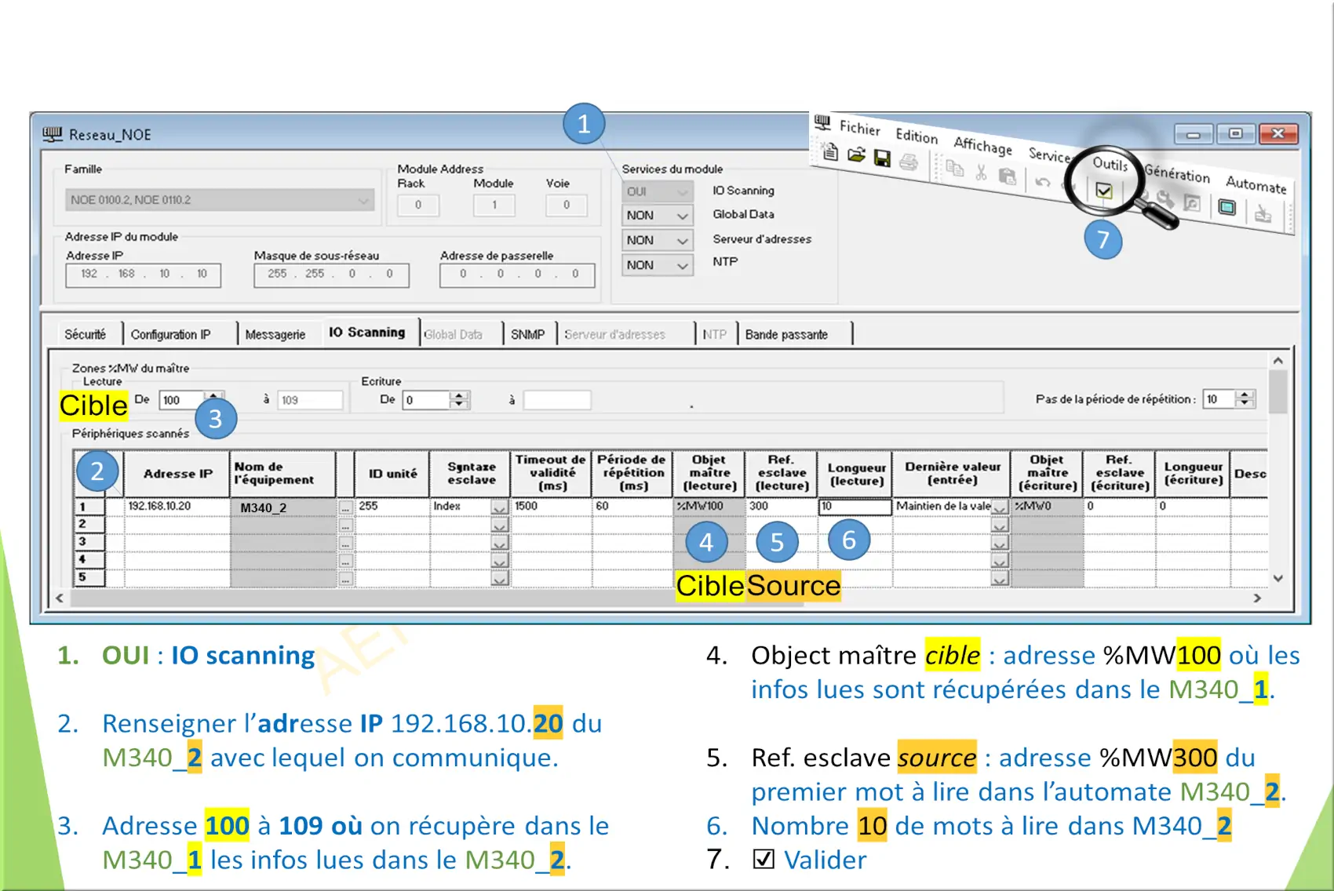Adjust the Ecriture De 0 spinner
Image resolution: width=1334 pixels, height=891 pixels.
[460, 400]
